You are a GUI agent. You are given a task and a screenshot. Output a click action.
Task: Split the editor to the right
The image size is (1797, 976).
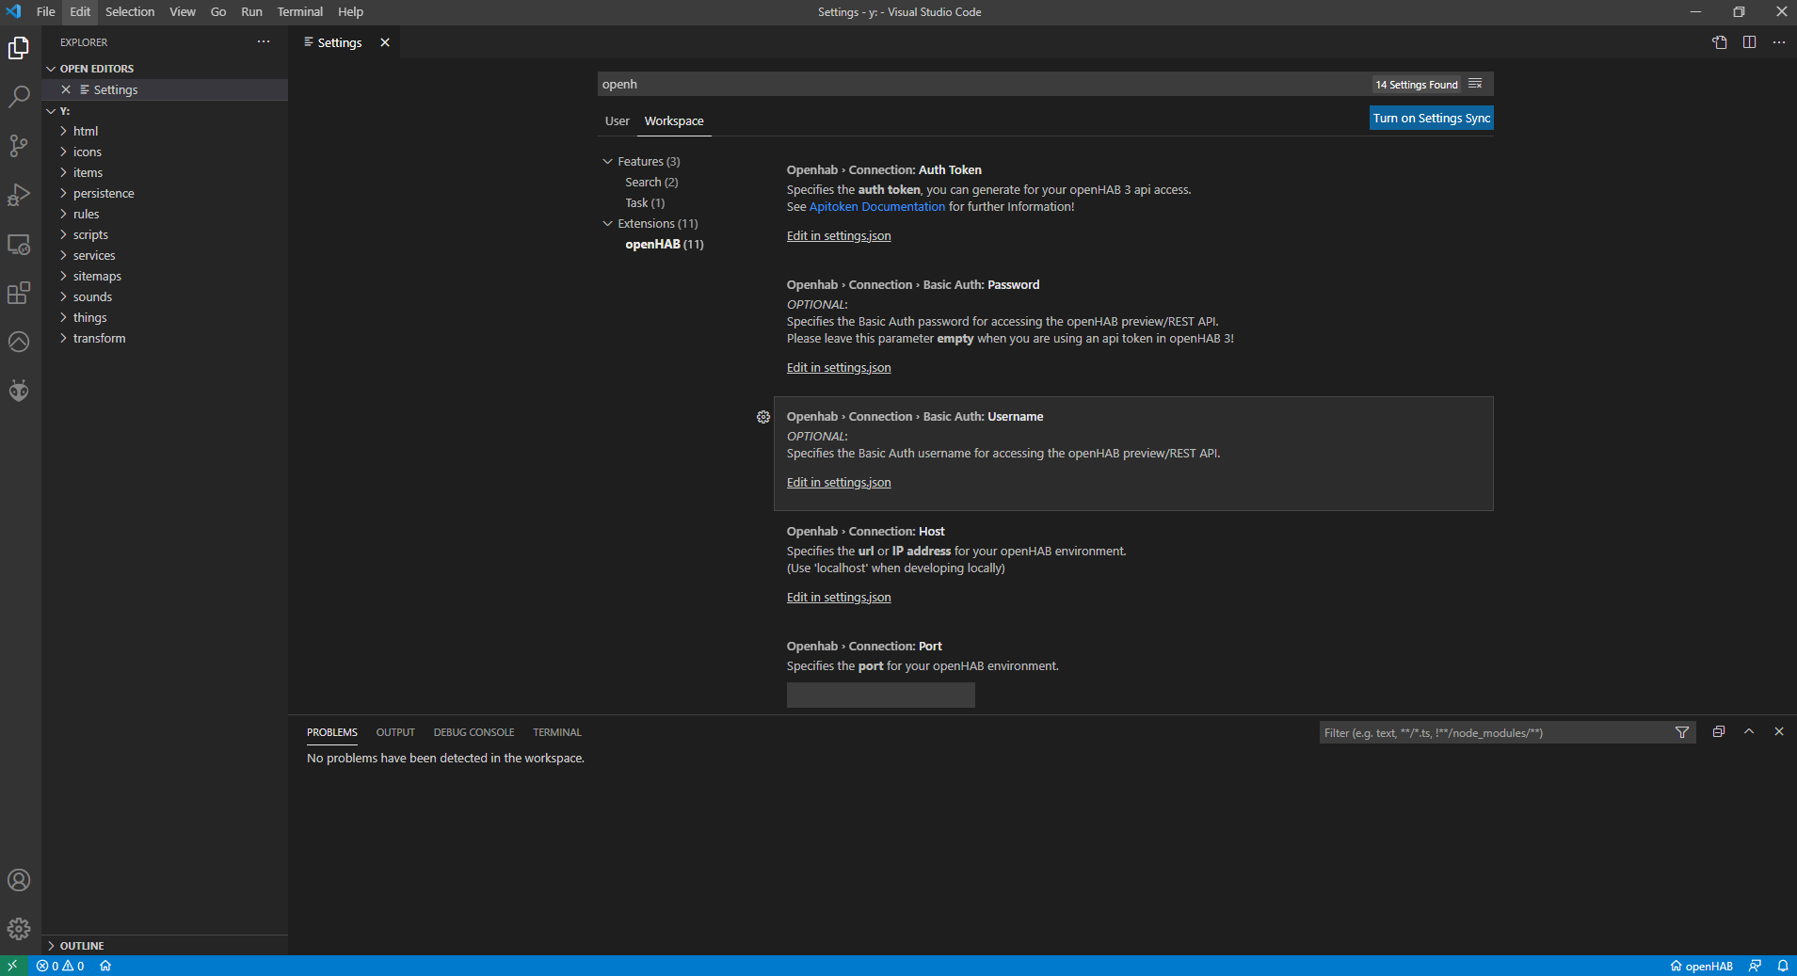coord(1749,42)
